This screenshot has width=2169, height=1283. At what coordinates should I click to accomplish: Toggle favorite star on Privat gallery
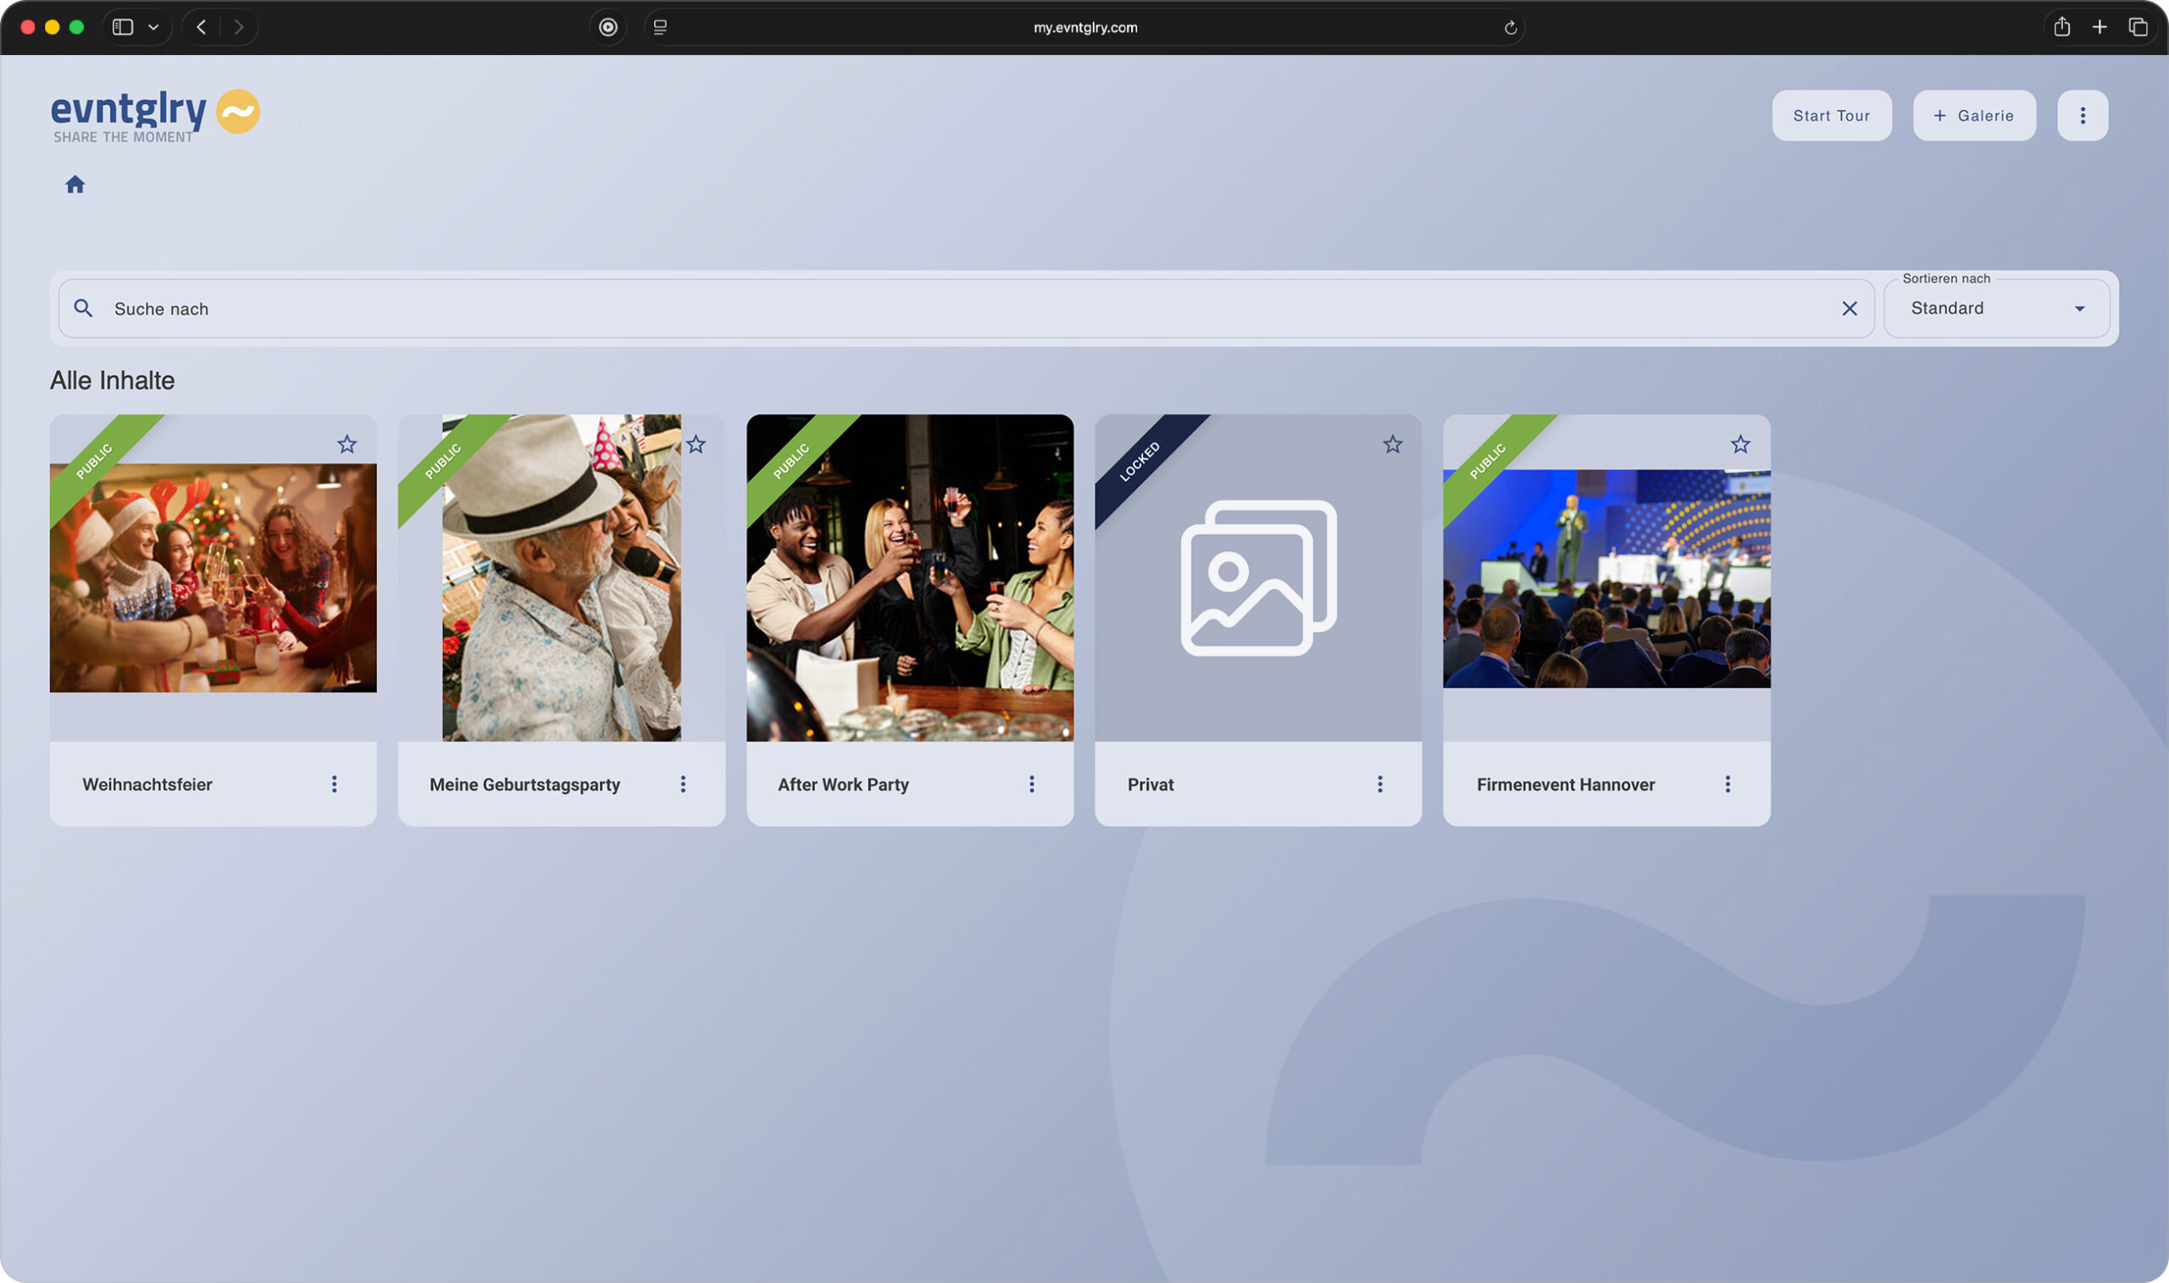point(1392,444)
